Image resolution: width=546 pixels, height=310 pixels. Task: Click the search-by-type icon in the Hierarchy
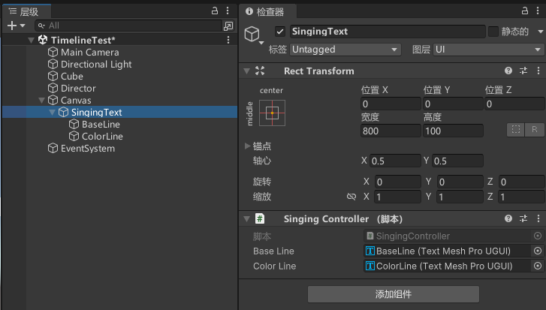[x=228, y=26]
